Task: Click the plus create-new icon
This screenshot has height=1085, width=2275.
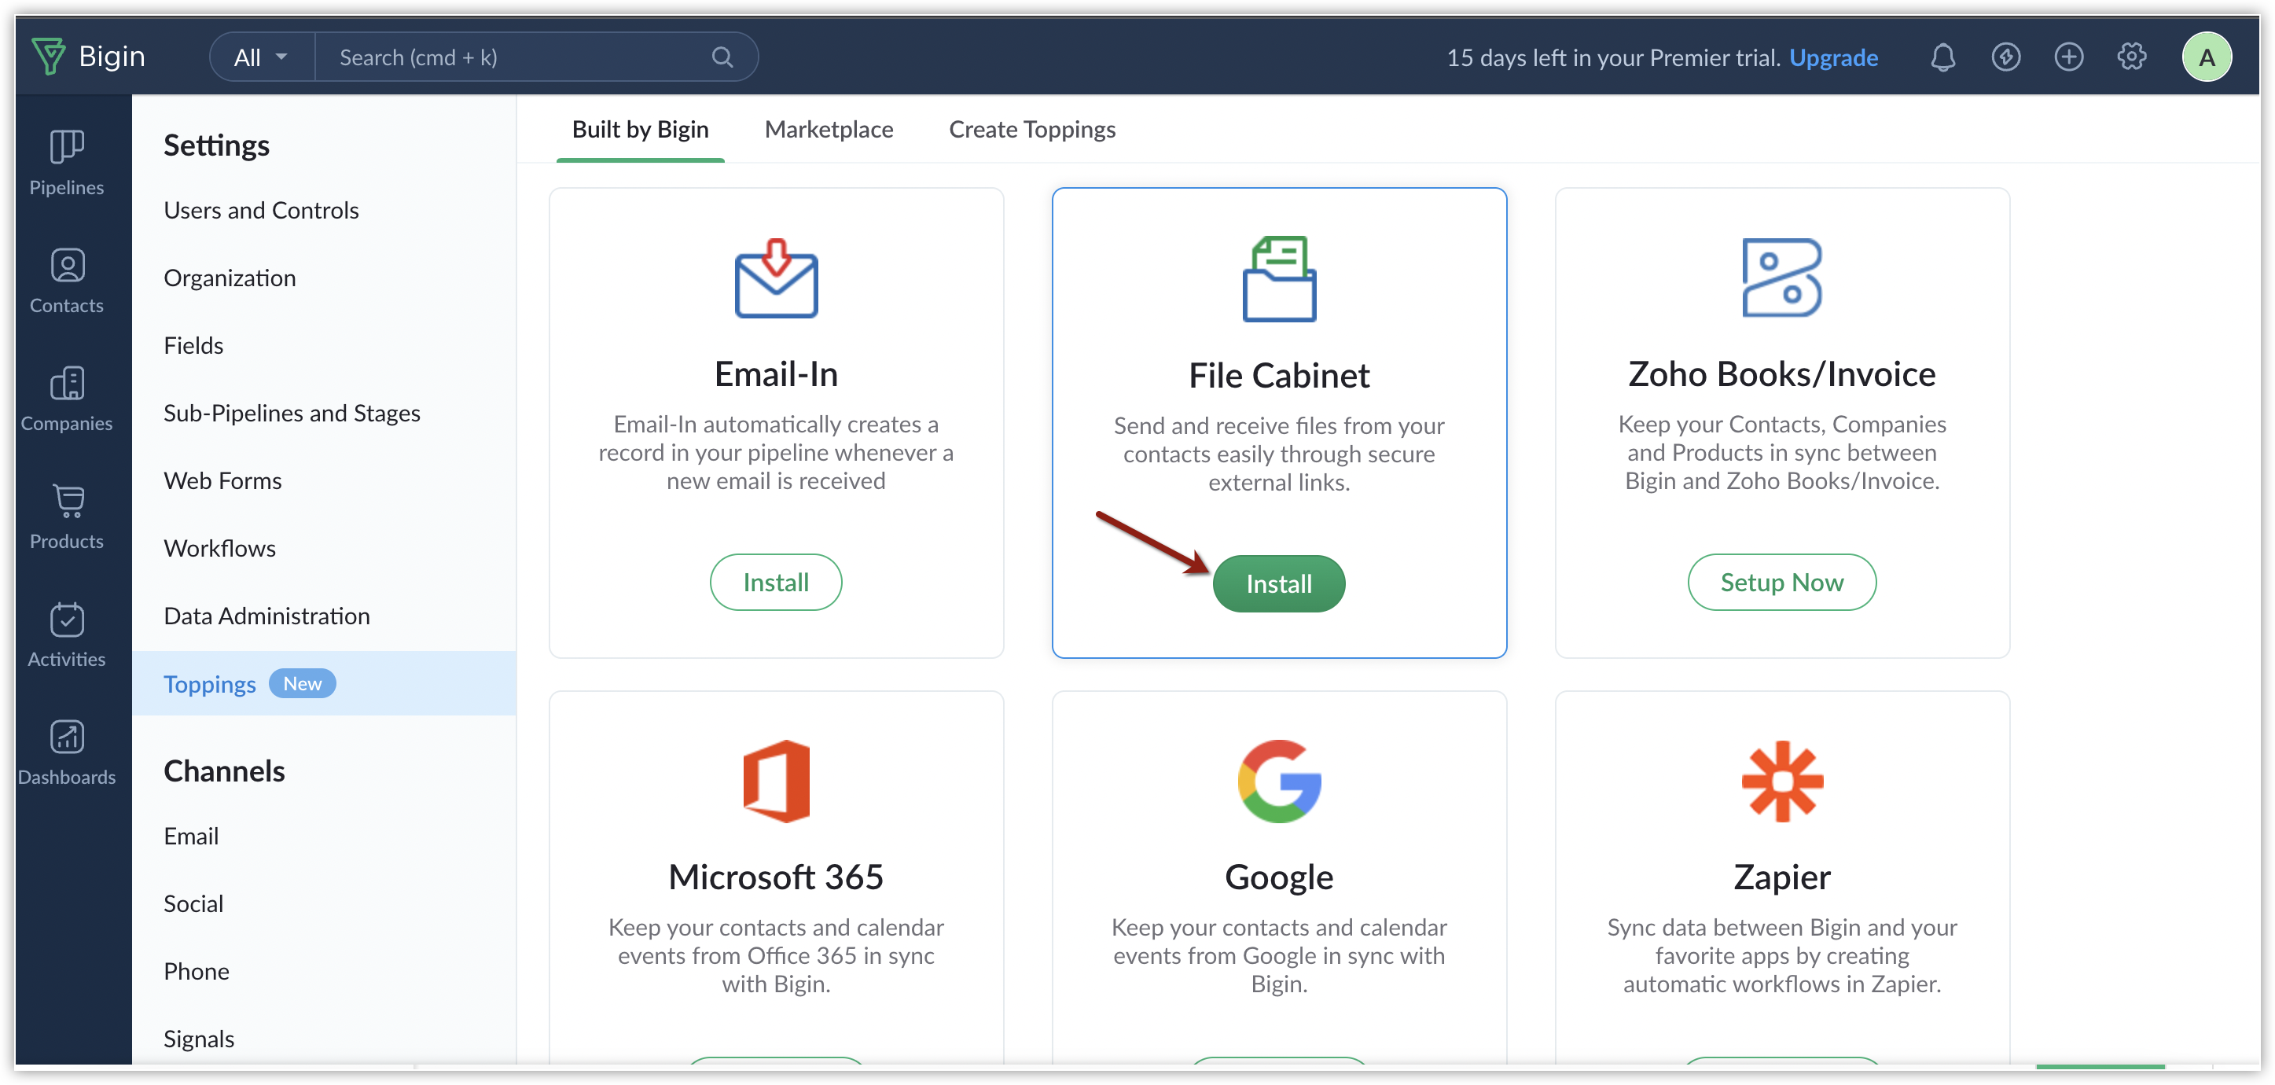Action: (x=2068, y=57)
